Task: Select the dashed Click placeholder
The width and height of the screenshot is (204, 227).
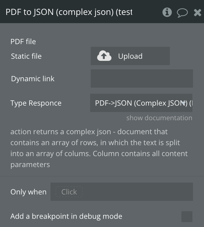Action: [x=69, y=192]
